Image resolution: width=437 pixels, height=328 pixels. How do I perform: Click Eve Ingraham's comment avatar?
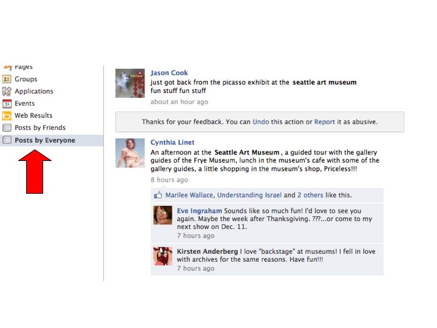click(163, 216)
